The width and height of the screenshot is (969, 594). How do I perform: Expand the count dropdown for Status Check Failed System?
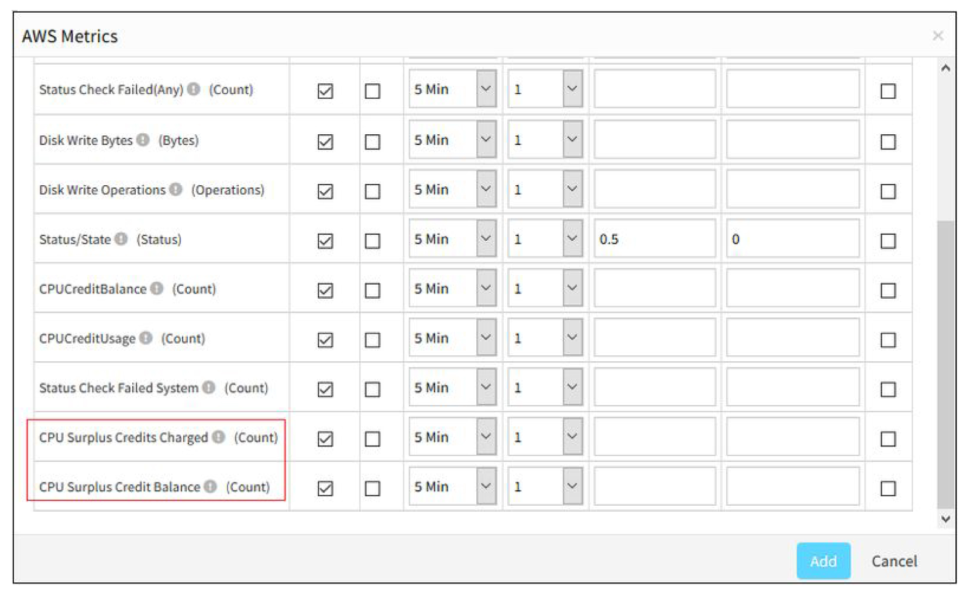pos(572,387)
